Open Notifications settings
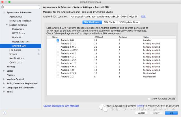 click(x=16, y=58)
